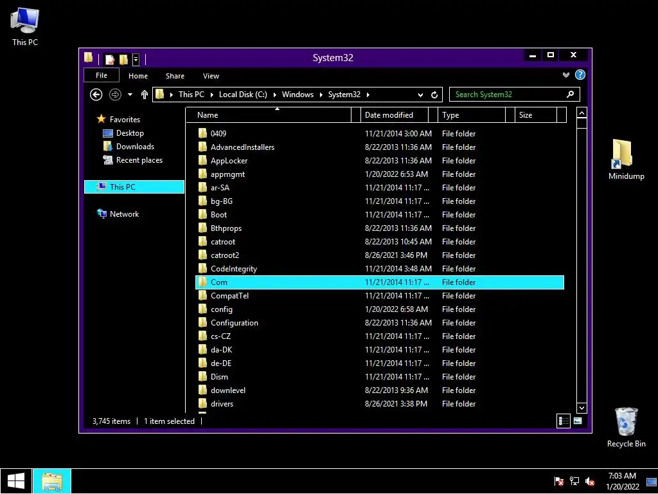Screen dimensions: 658x494
Task: Select the drivers folder
Action: coord(222,404)
